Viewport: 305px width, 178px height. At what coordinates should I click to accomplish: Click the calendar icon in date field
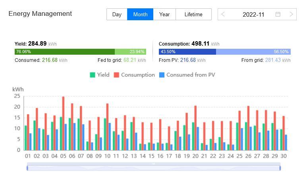[278, 14]
